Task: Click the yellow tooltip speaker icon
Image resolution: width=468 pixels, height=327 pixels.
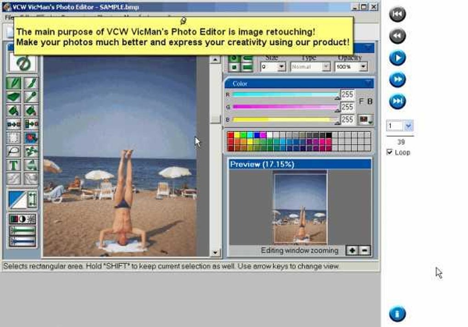Action: click(x=183, y=21)
